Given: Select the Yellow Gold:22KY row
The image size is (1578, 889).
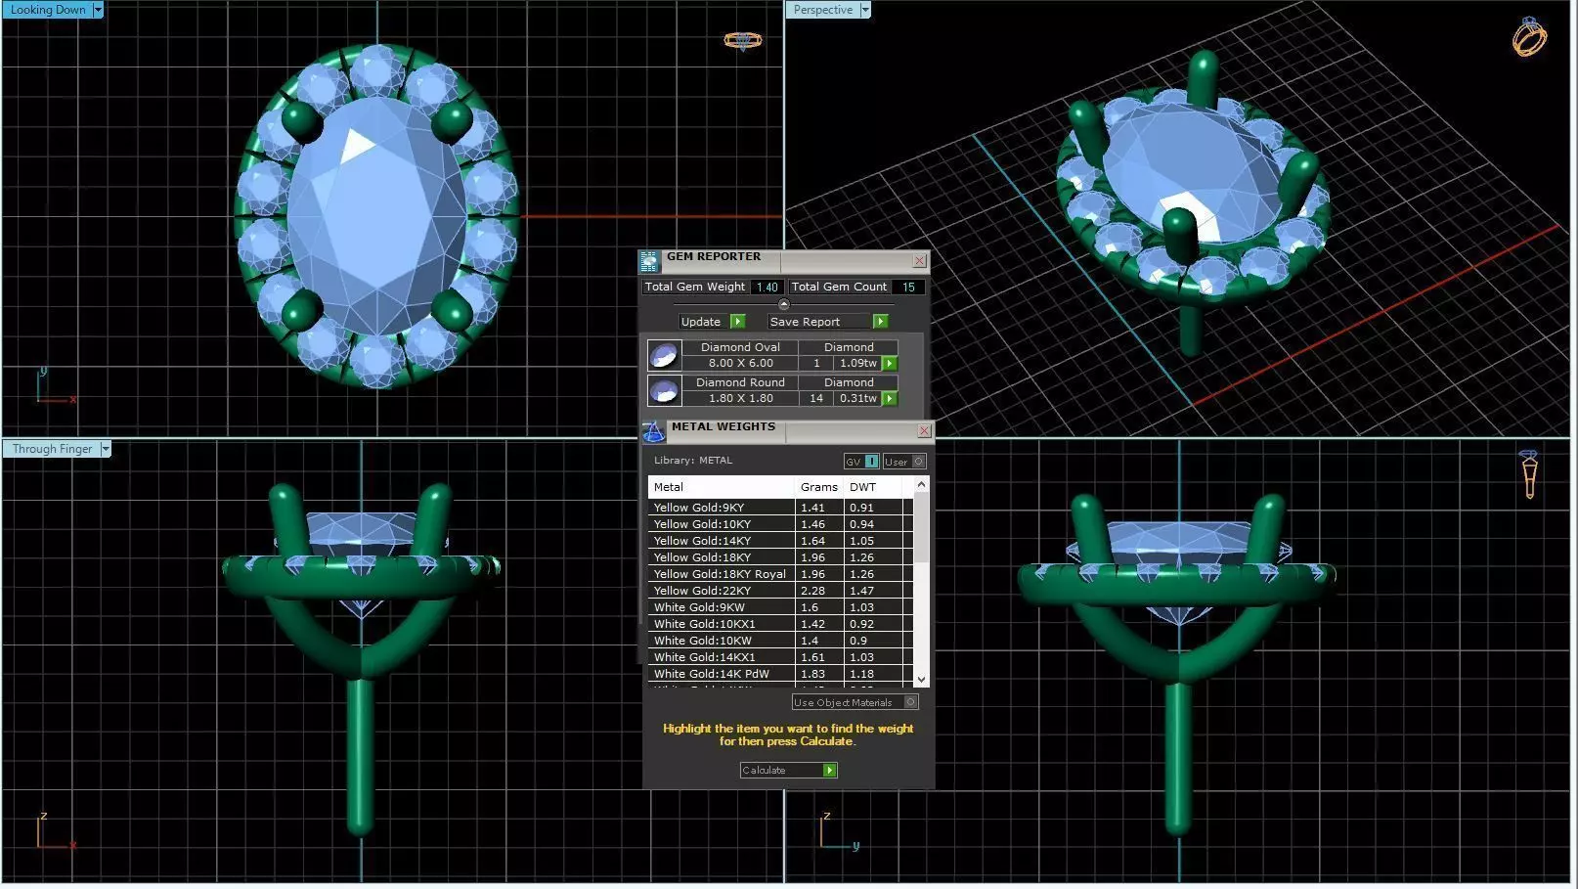Looking at the screenshot, I should 780,591.
